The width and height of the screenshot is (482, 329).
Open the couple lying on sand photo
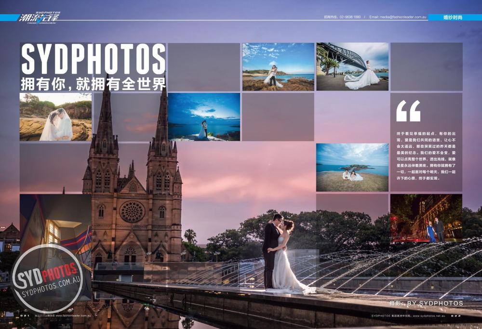point(352,168)
